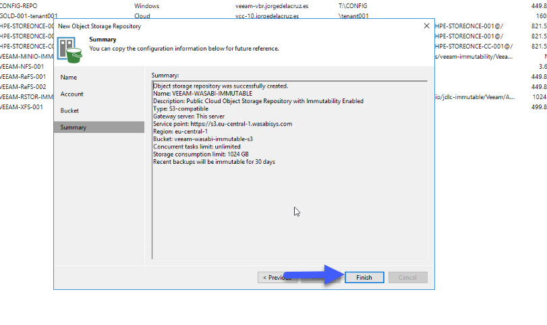Click the T:\CONFIG path cell
The width and height of the screenshot is (547, 325).
(353, 6)
